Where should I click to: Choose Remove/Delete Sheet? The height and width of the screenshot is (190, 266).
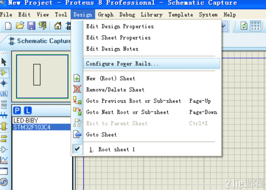(x=152, y=90)
